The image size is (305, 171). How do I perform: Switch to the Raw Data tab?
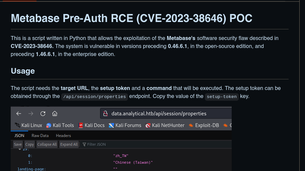point(40,136)
